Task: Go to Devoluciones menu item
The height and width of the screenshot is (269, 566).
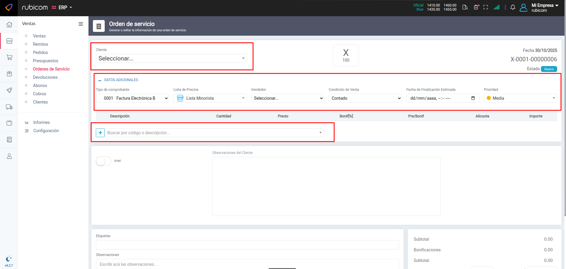Action: point(45,77)
